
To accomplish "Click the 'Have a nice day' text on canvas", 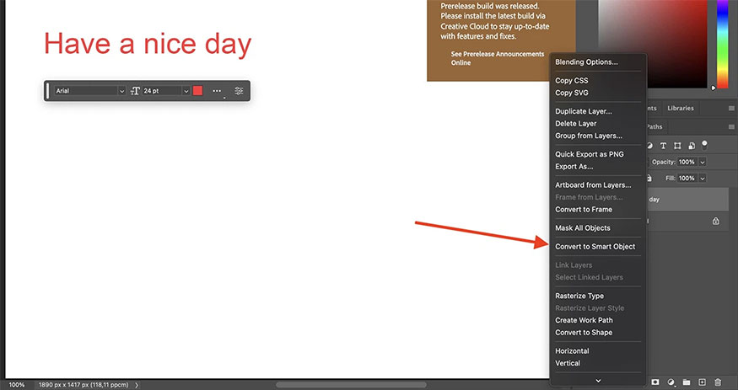I will [148, 44].
